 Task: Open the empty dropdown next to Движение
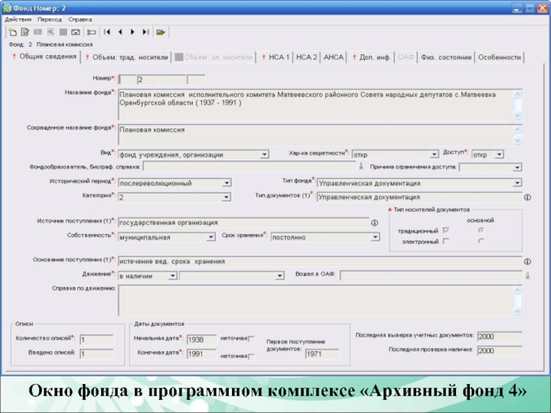click(280, 276)
